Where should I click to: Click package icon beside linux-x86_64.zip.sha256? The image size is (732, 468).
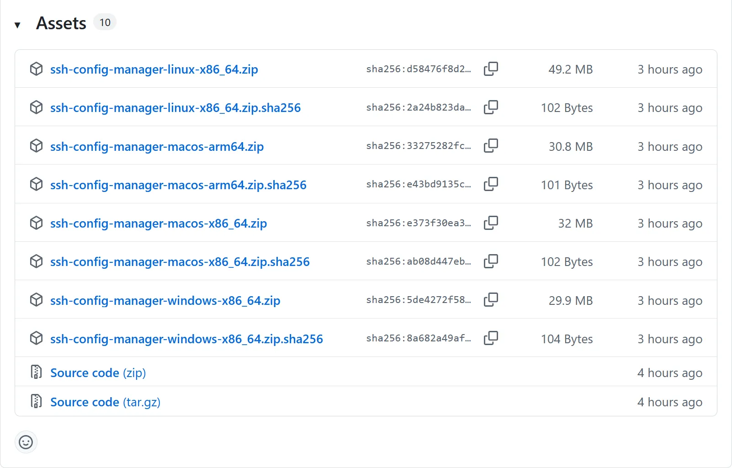pos(37,107)
